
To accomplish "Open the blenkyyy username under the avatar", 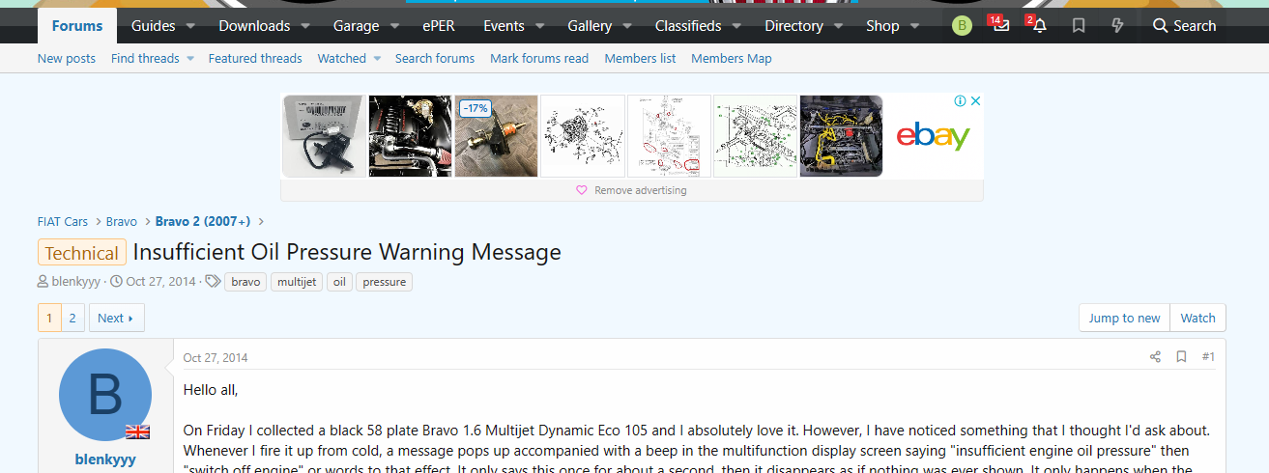I will click(105, 459).
